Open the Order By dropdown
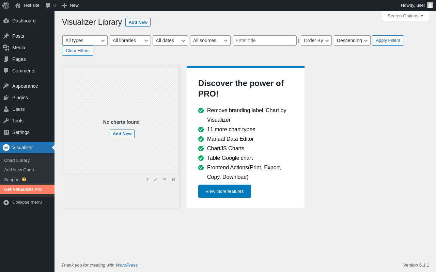 [316, 40]
